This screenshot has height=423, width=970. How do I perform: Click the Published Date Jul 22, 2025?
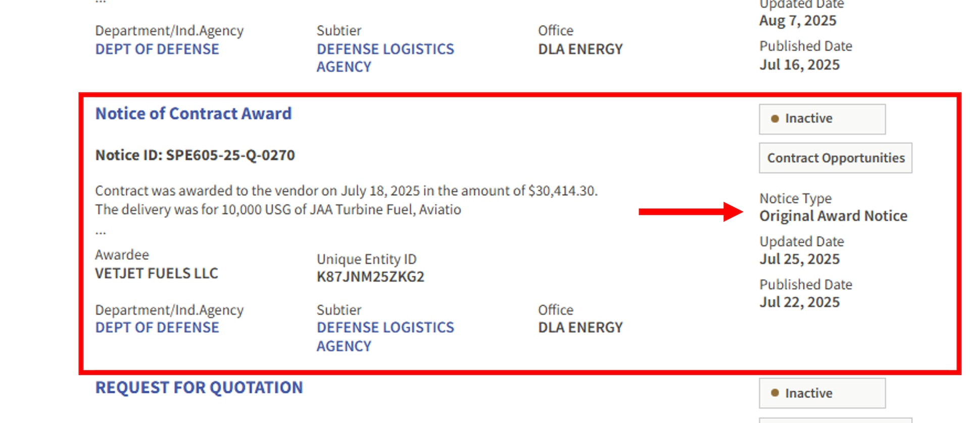[x=800, y=302]
